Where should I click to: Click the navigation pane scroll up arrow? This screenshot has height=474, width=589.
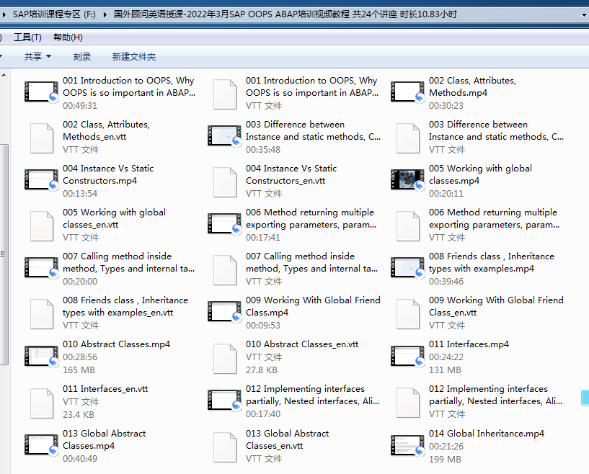4,75
